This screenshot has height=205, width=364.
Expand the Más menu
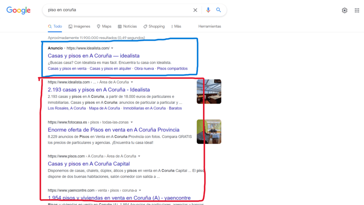176,26
